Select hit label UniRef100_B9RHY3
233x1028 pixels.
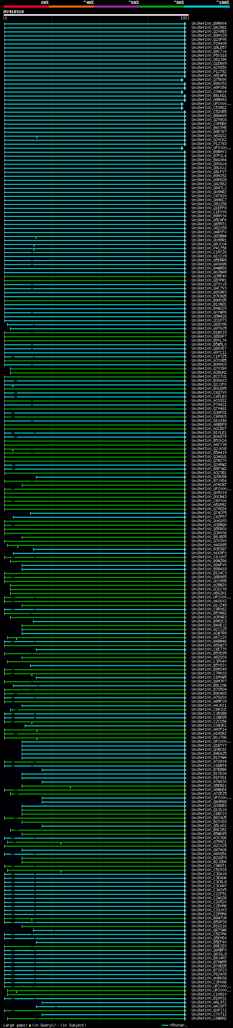click(x=209, y=152)
